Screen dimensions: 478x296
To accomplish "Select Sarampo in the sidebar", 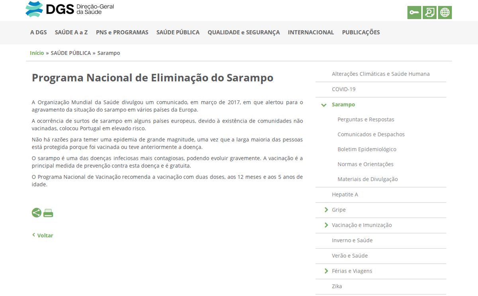I will pos(343,104).
